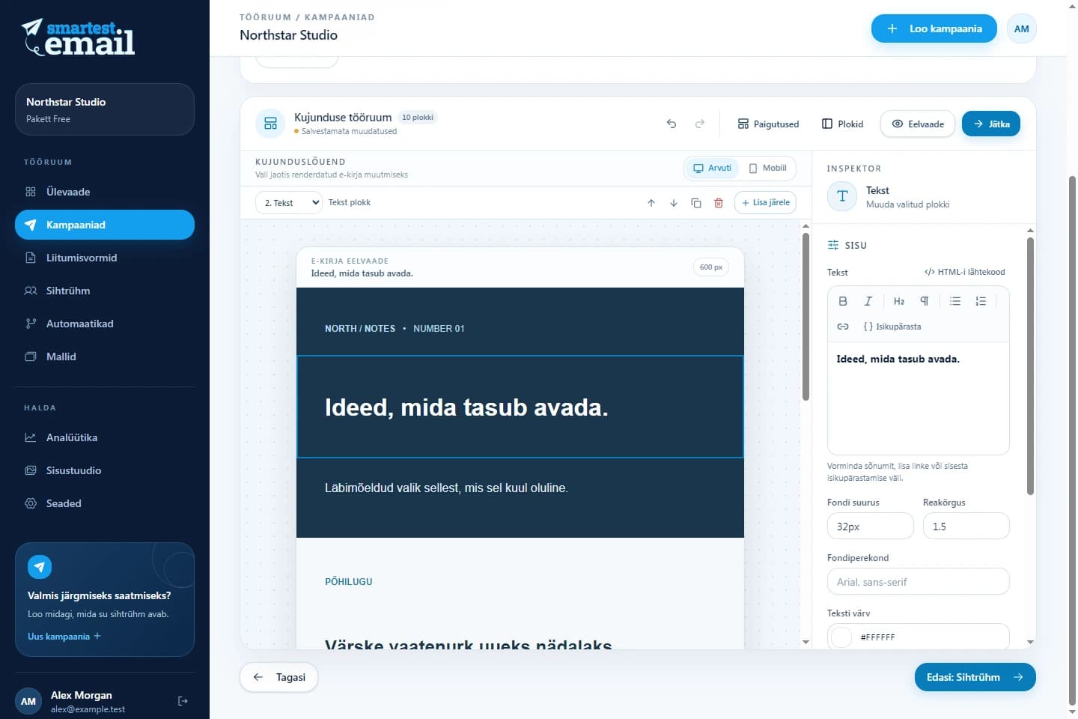This screenshot has height=719, width=1078.
Task: Click Edasi: Sihtrühm button
Action: [x=975, y=677]
